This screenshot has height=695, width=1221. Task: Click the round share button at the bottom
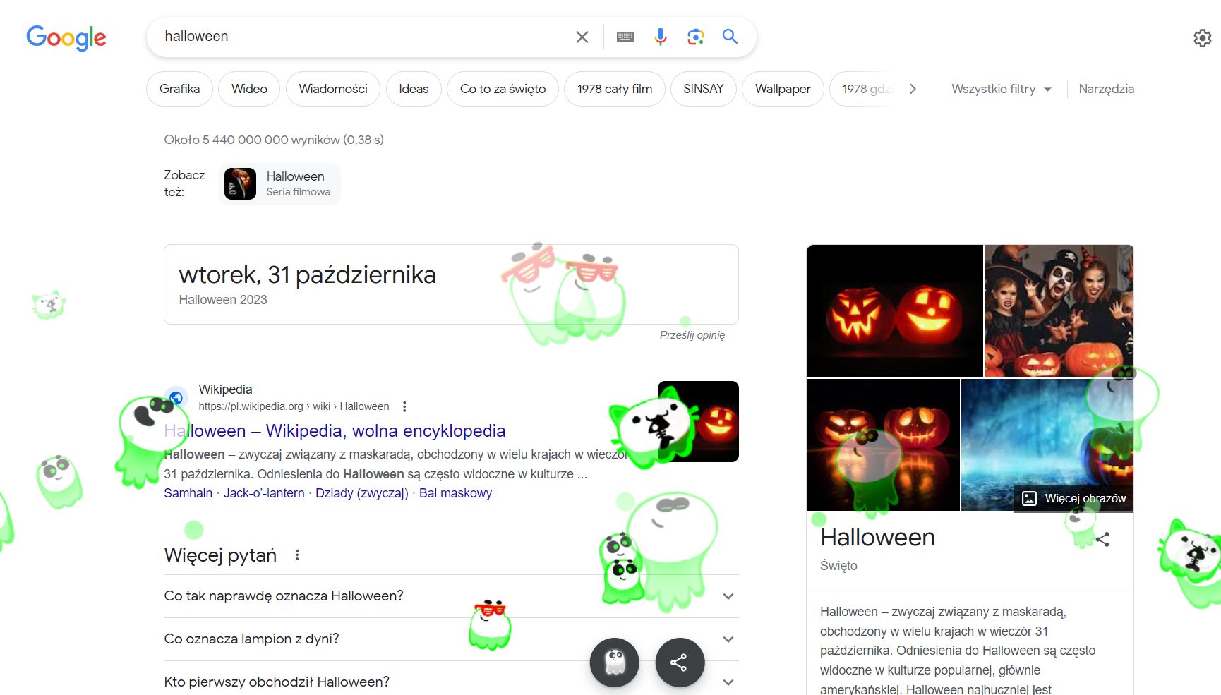click(x=680, y=663)
